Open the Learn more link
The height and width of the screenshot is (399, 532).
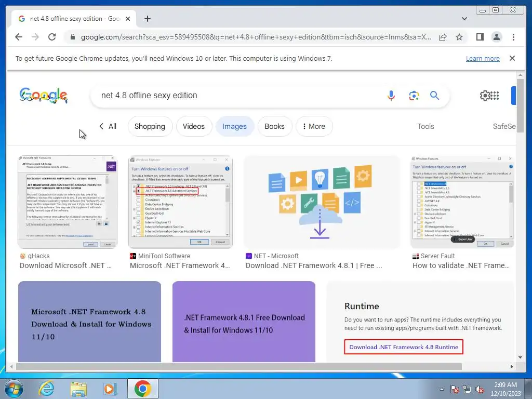click(x=483, y=58)
